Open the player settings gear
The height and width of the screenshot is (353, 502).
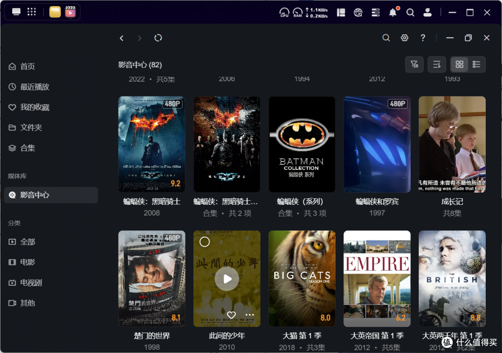(405, 38)
